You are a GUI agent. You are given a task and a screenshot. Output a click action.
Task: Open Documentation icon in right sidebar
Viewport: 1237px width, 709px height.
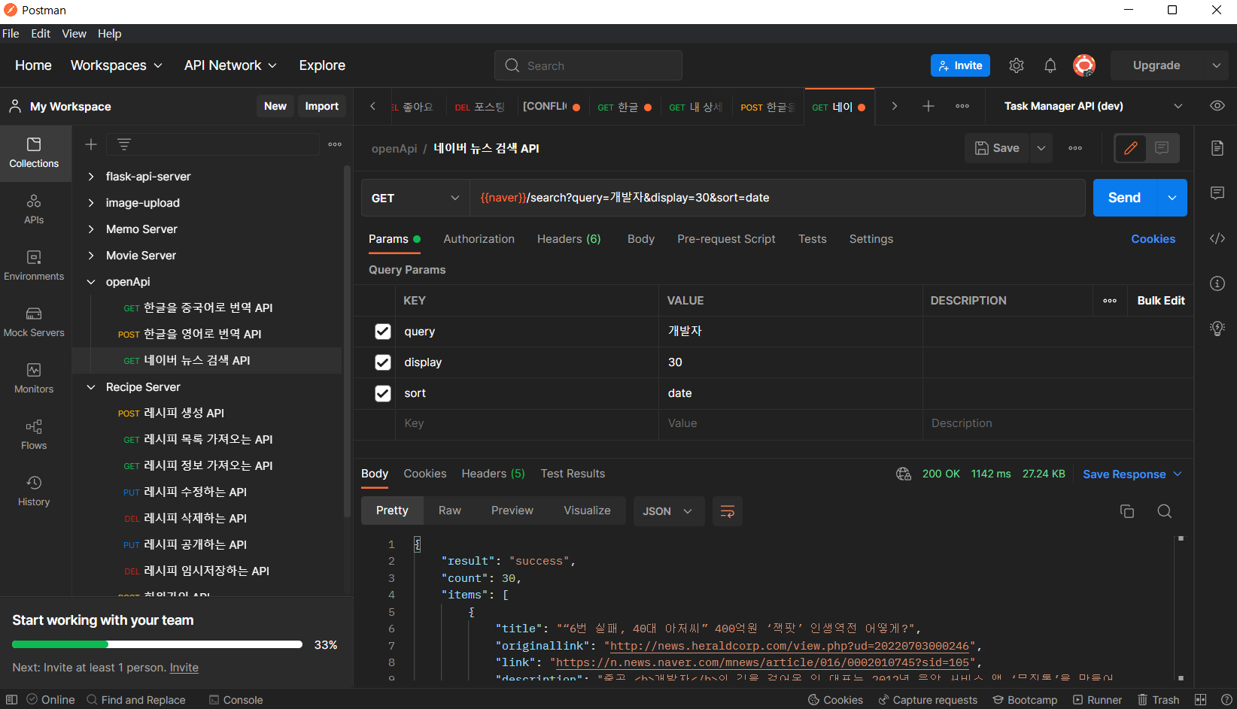click(1217, 148)
